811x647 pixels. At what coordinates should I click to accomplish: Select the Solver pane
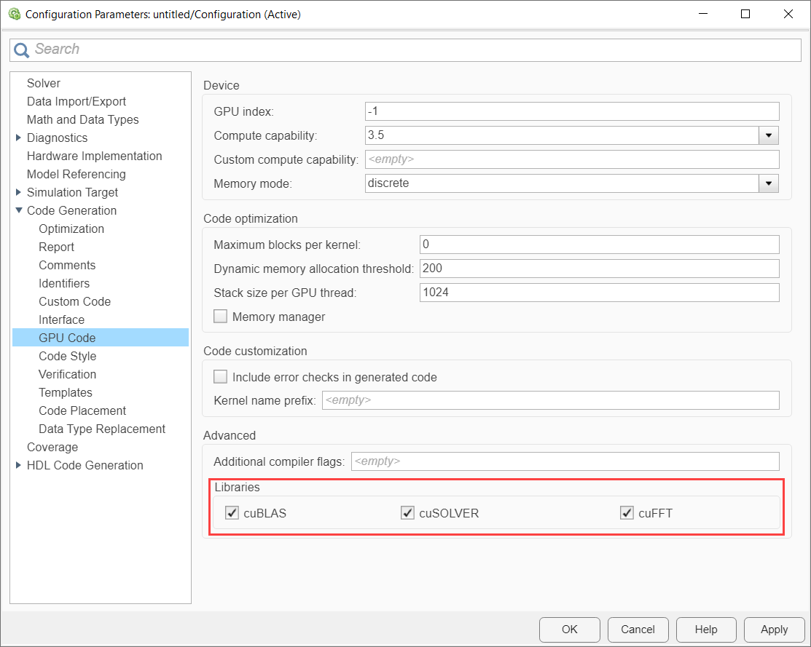coord(44,83)
